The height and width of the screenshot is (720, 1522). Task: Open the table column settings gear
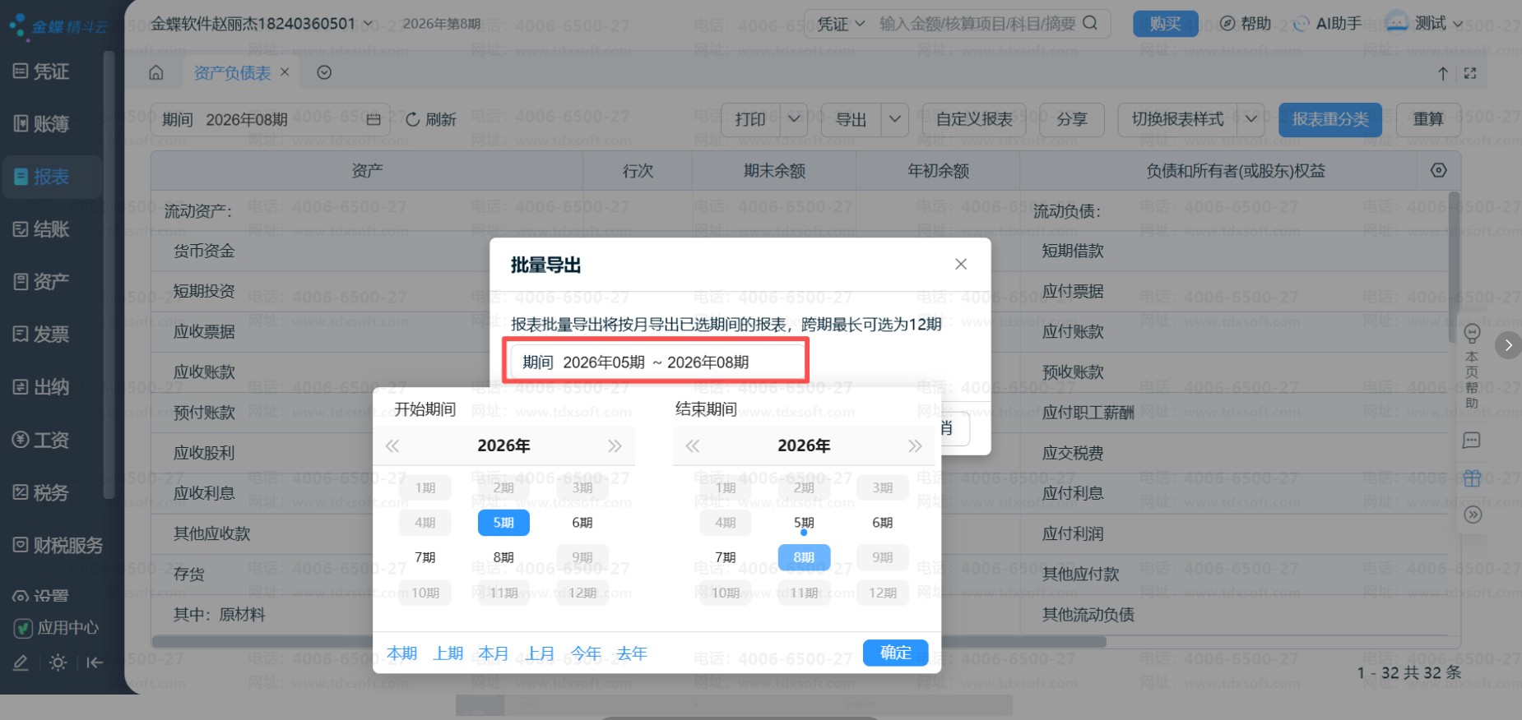click(x=1438, y=170)
